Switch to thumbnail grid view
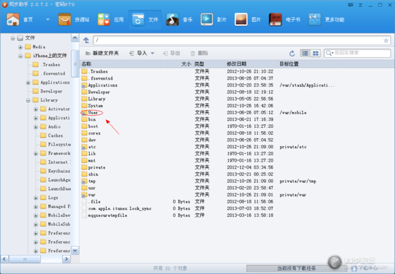 pos(315,53)
